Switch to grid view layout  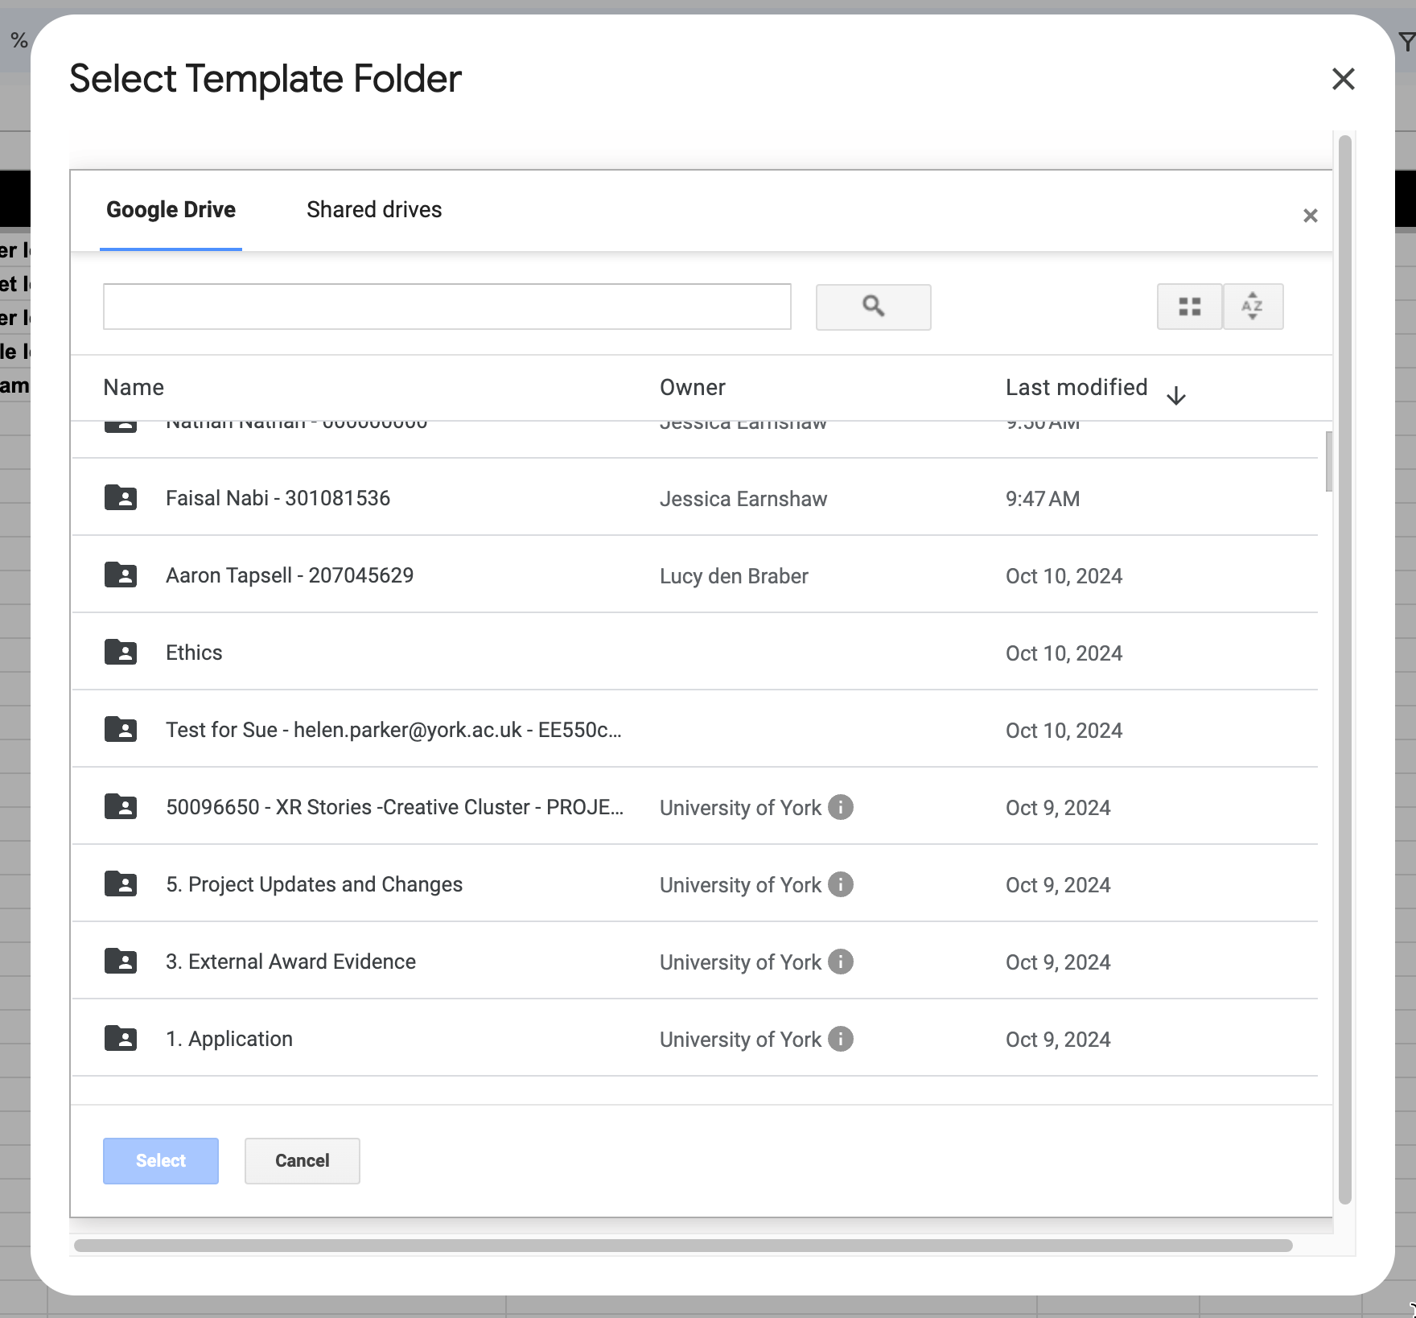tap(1189, 307)
